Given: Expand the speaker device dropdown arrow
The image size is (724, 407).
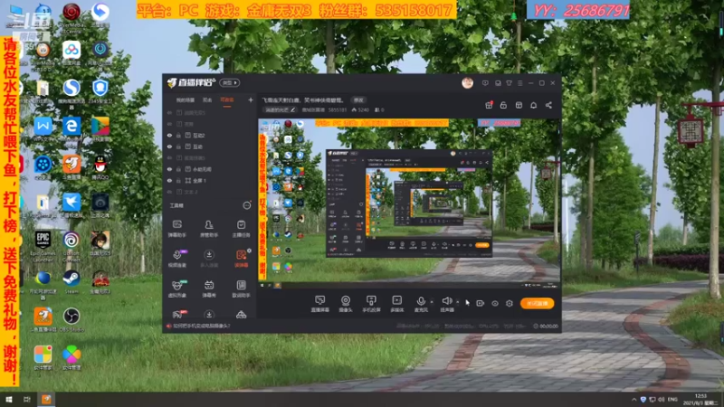Looking at the screenshot, I should [458, 302].
